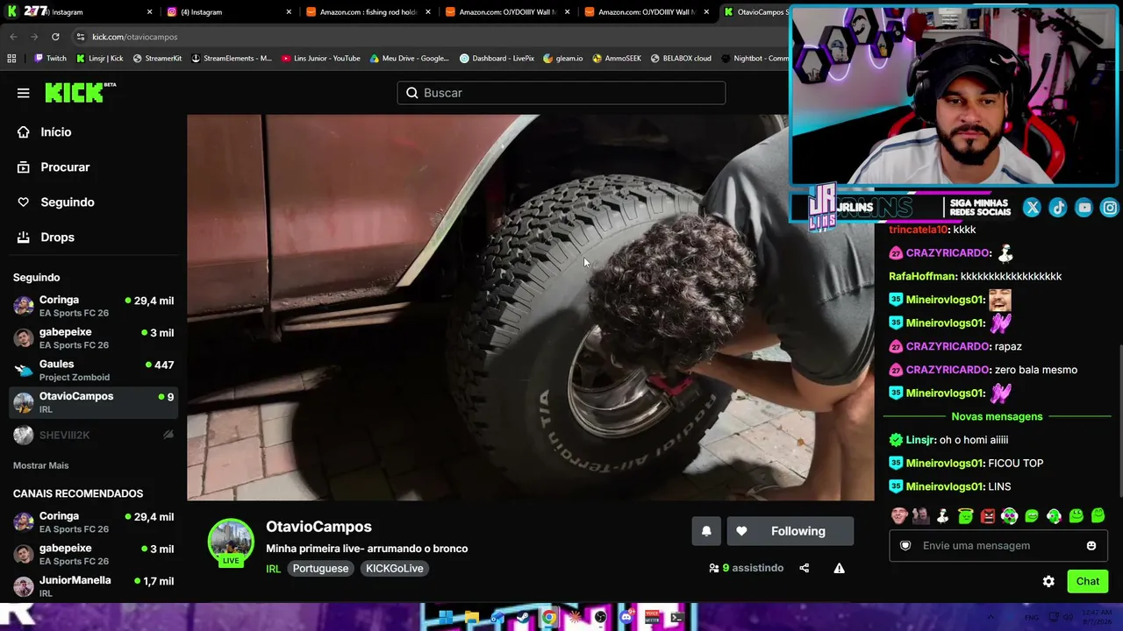Send message with the green Chat button
Screen dimensions: 1123x631
click(1088, 581)
